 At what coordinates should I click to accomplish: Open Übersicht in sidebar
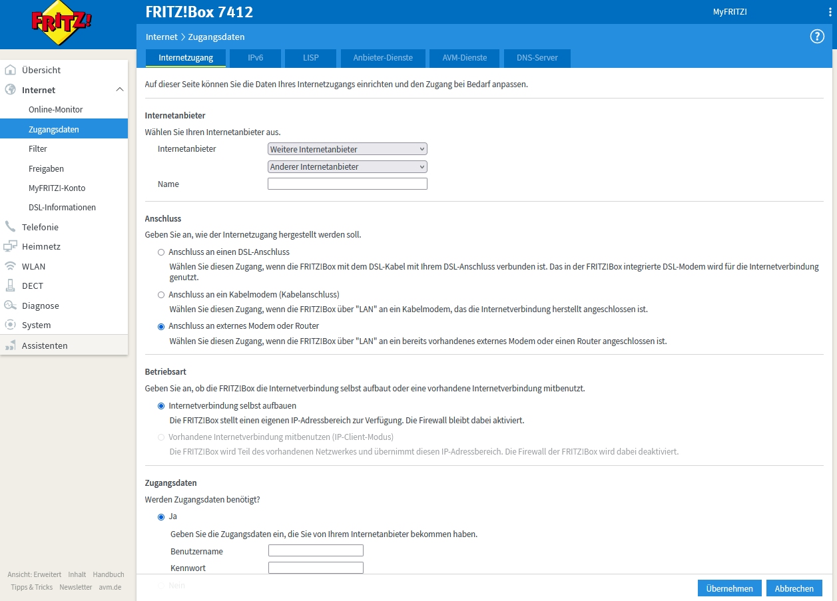point(41,70)
